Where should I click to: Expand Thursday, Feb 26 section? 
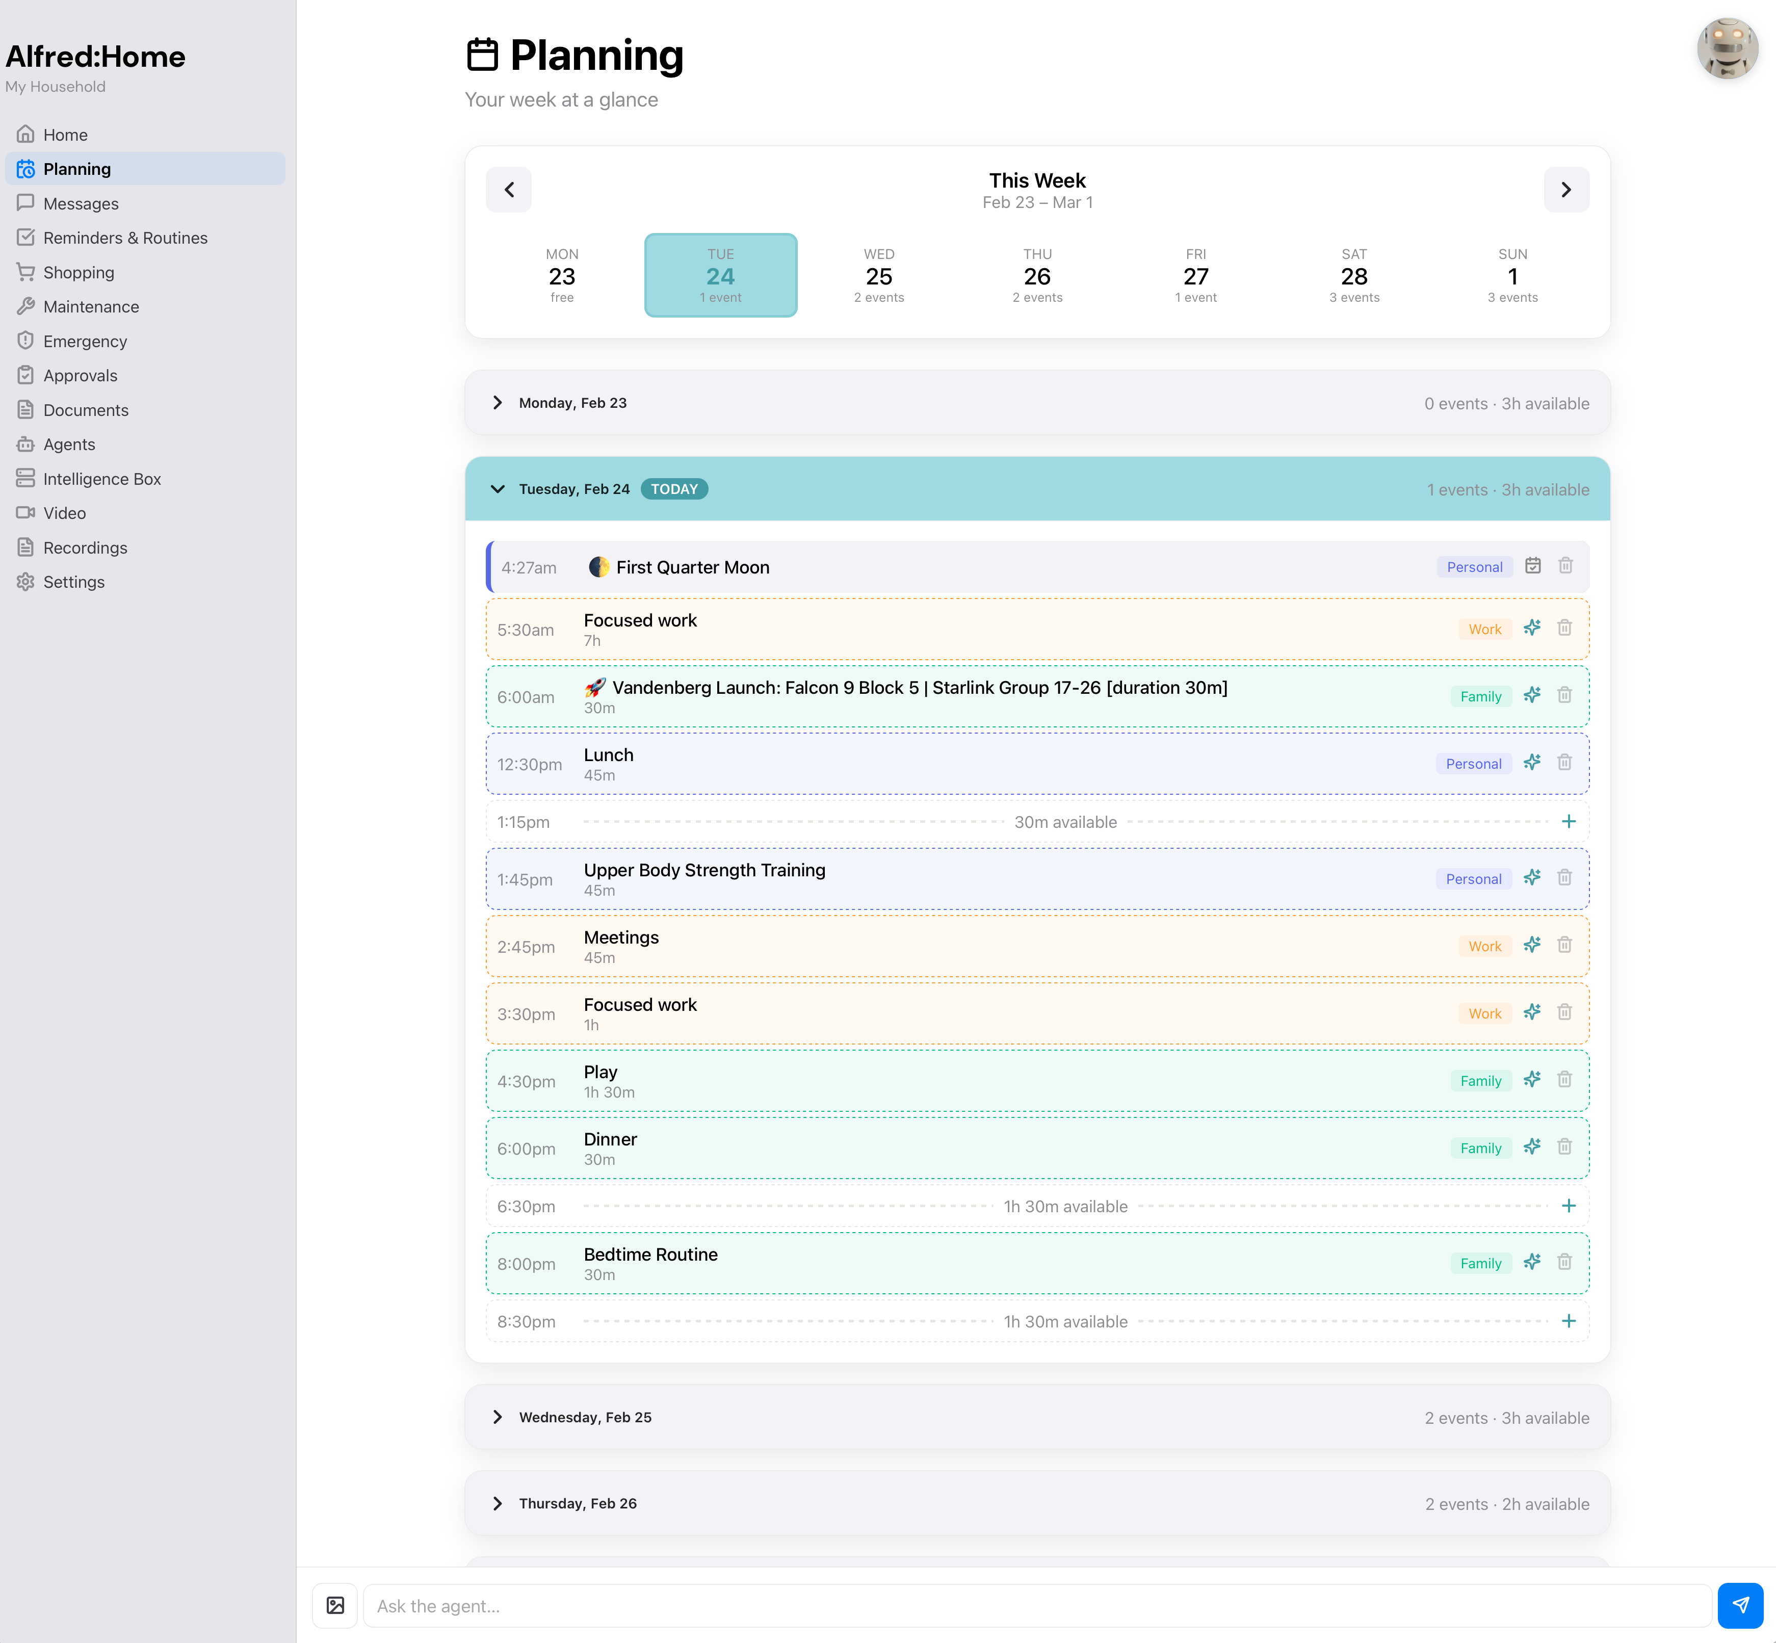tap(498, 1503)
